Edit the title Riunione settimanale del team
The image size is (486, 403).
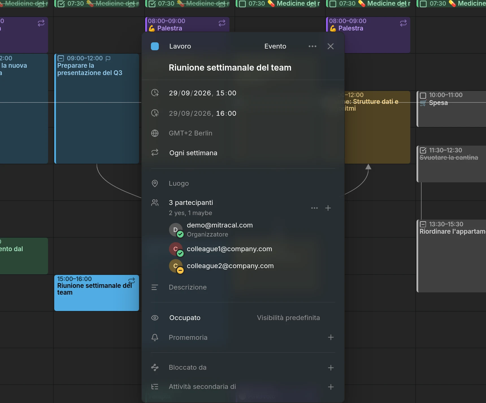pos(230,68)
